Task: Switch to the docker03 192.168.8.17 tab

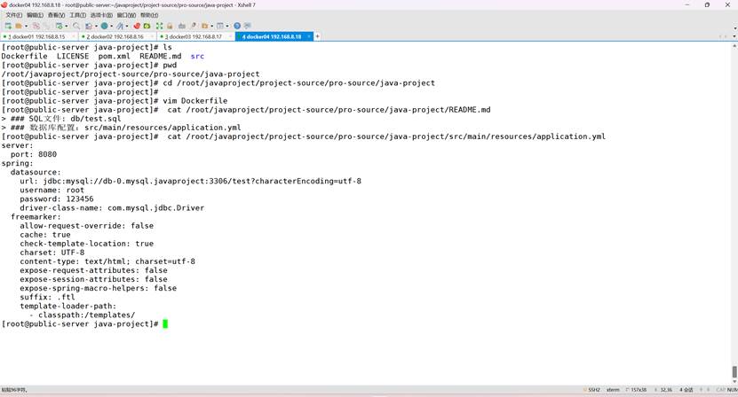Action: coord(194,36)
